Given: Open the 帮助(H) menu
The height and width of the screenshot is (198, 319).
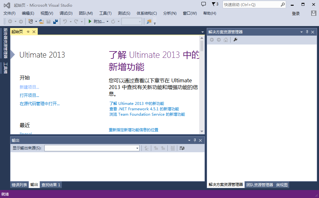Looking at the screenshot, I should coord(210,13).
